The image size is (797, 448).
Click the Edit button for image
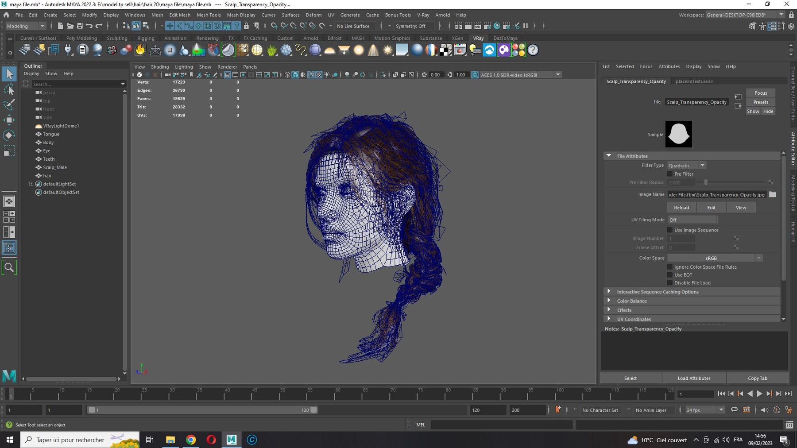coord(711,208)
